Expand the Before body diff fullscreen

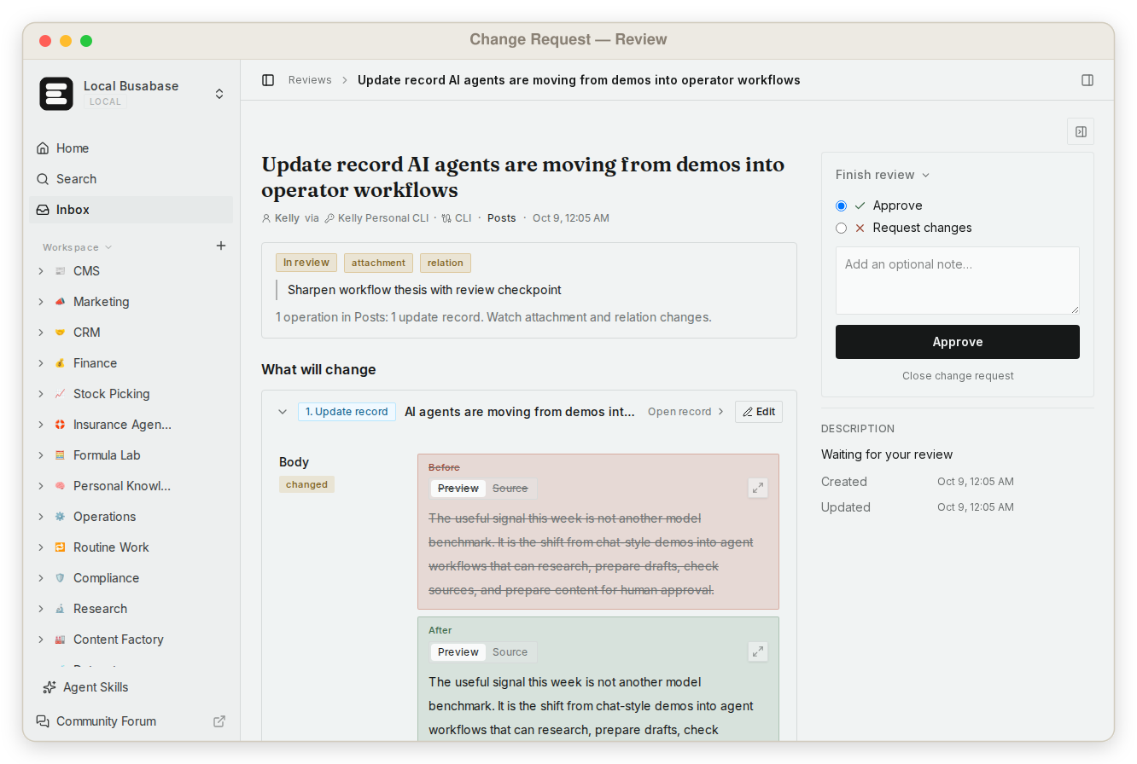pyautogui.click(x=758, y=488)
